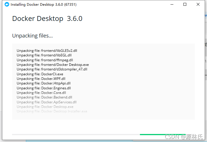This screenshot has height=142, width=207.
Task: Click the green installation progress bar
Action: [163, 135]
